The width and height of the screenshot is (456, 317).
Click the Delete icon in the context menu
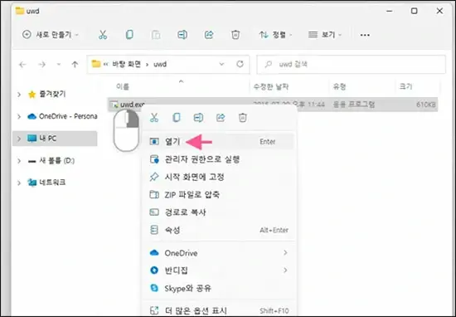243,118
